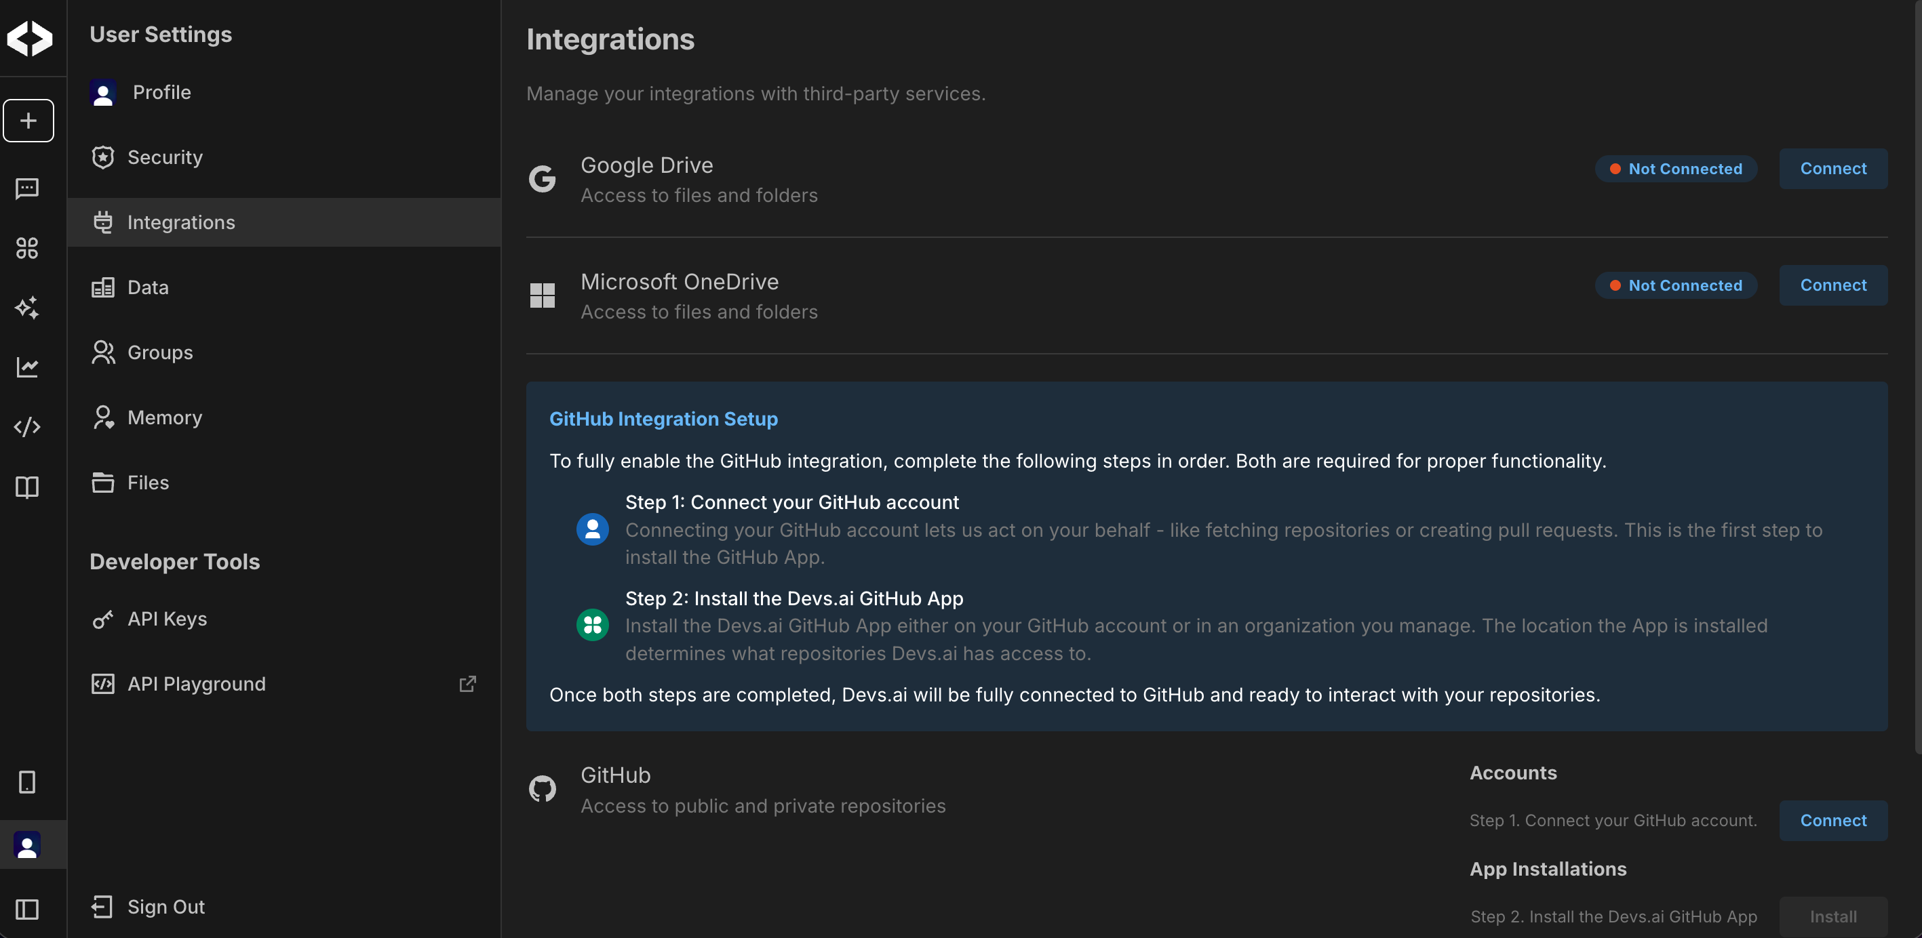
Task: Click the user avatar in the bottom left
Action: pos(28,844)
